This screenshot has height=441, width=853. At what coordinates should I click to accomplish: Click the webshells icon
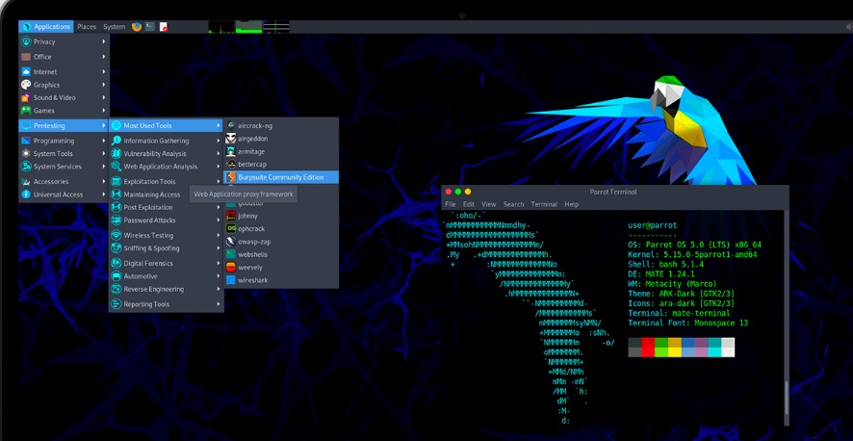pyautogui.click(x=231, y=254)
